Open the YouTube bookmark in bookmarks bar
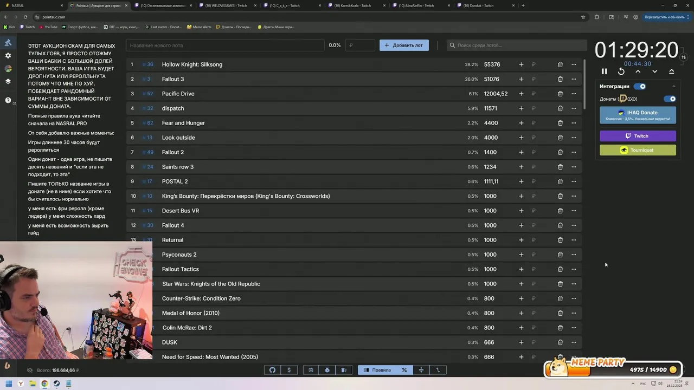The width and height of the screenshot is (694, 390). pos(48,27)
